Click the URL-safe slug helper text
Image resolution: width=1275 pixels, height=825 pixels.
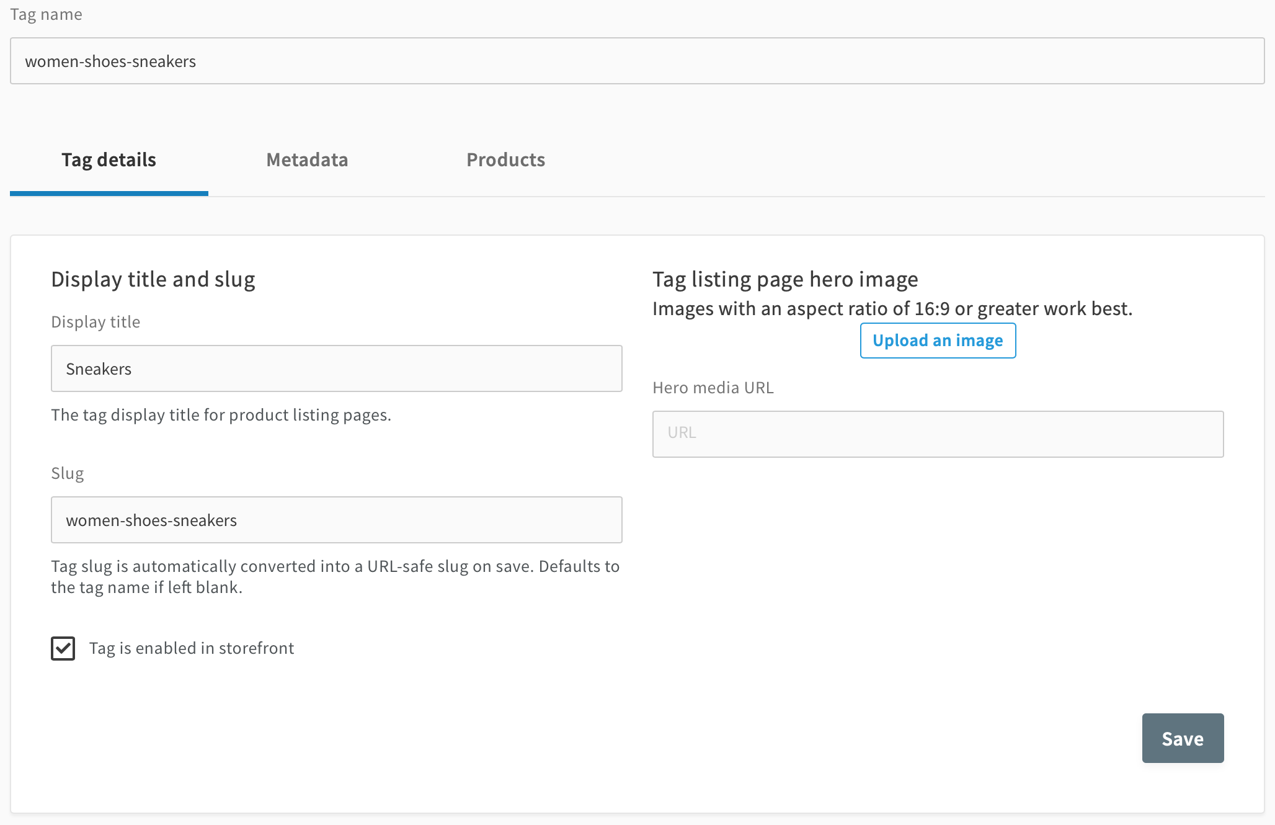335,576
